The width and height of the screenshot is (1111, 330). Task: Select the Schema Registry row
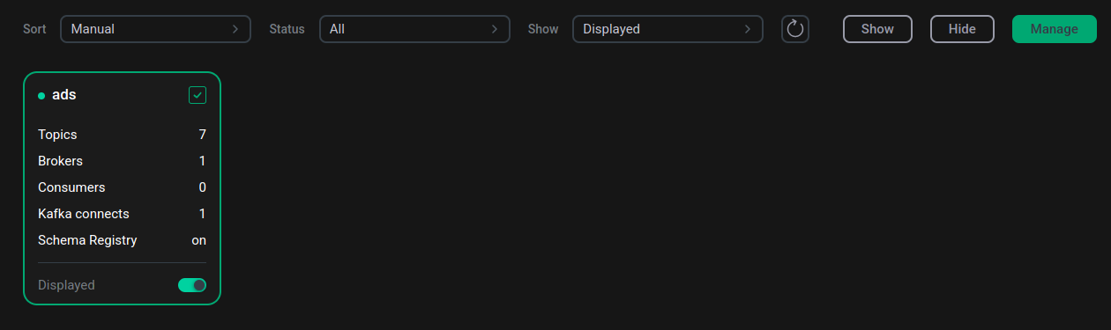click(122, 240)
